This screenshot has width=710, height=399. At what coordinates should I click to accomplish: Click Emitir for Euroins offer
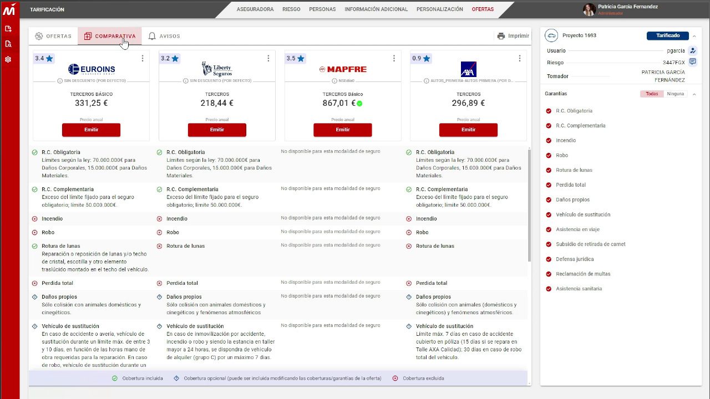pos(91,130)
